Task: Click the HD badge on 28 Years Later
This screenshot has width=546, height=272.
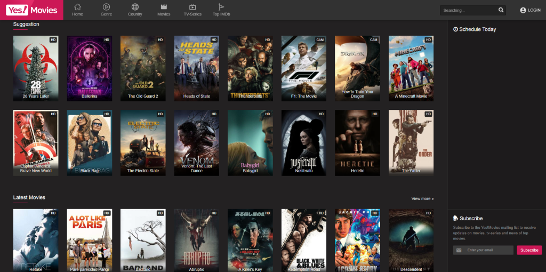Action: coord(53,39)
